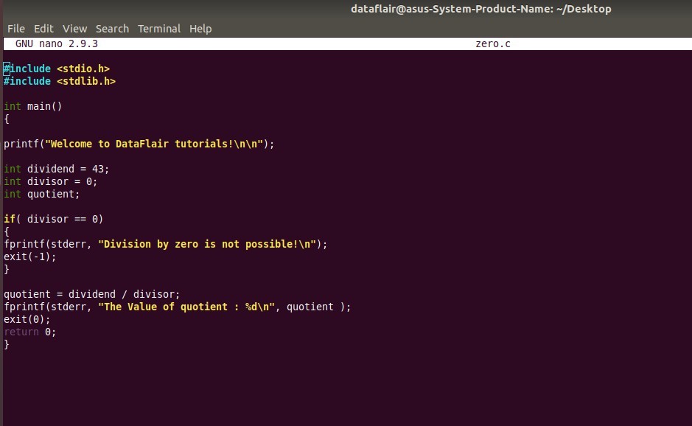Open the Terminal menu
Viewport: 692px width, 426px height.
pyautogui.click(x=158, y=28)
